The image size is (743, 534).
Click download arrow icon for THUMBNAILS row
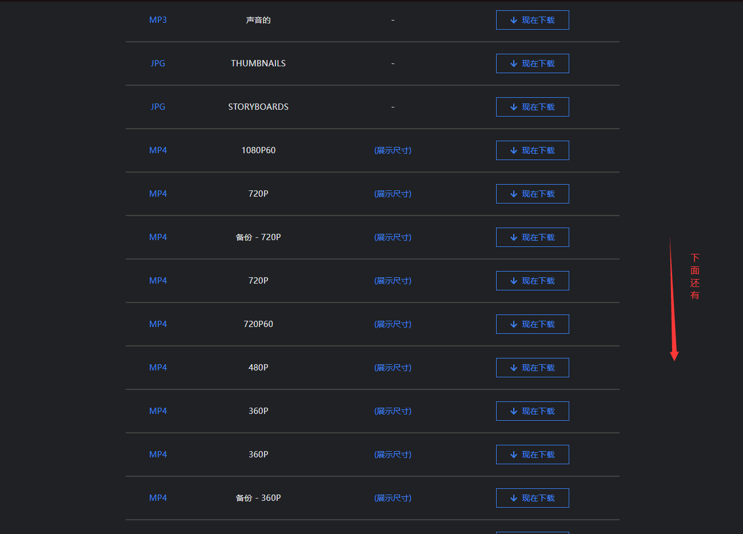(x=514, y=63)
